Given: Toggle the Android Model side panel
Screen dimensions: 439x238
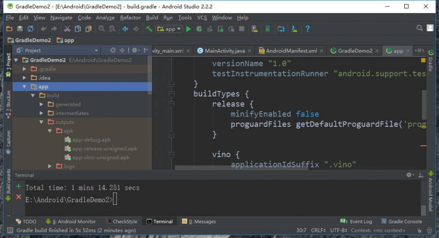Looking at the screenshot, I should tap(431, 191).
